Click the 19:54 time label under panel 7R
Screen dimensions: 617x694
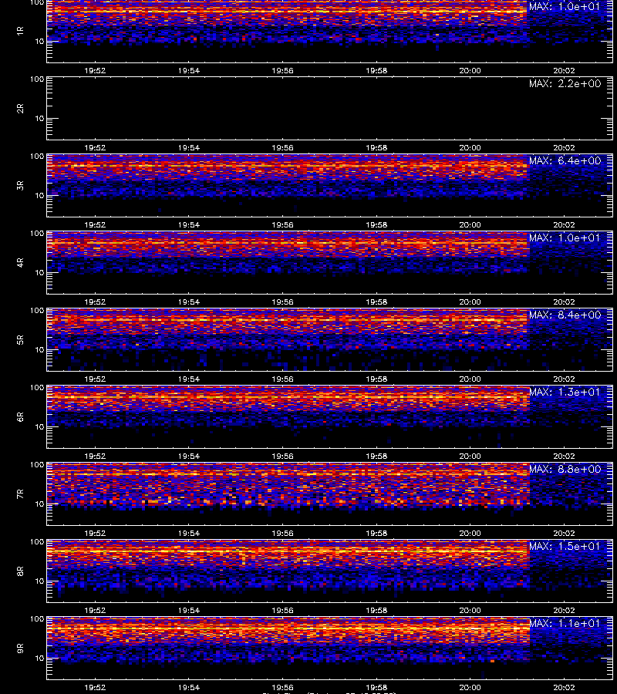(189, 534)
